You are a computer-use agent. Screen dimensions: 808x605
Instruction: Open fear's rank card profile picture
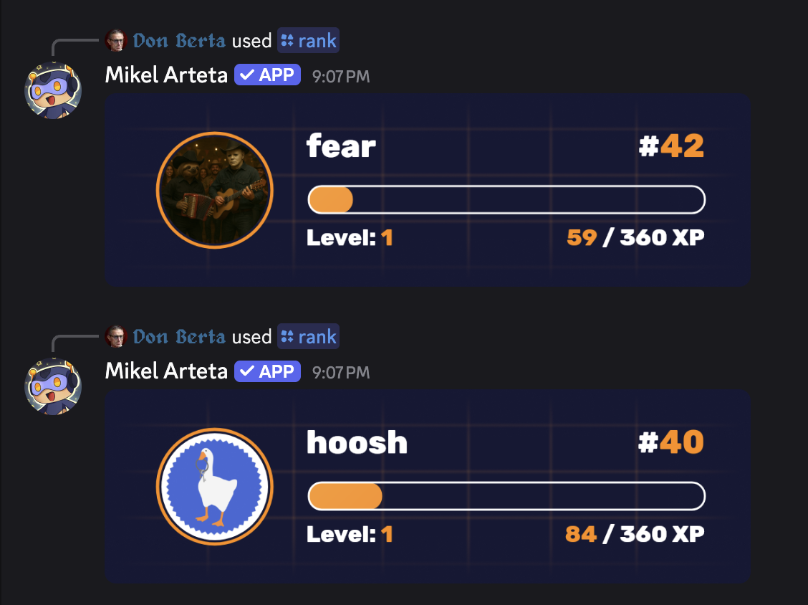(214, 190)
